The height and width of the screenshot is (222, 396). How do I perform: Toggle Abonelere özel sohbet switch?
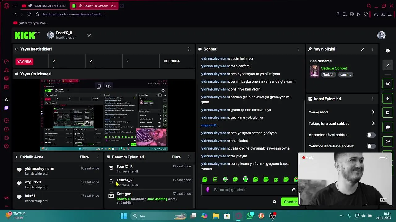tap(371, 135)
